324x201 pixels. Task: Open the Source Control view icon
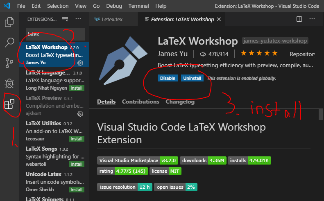(x=9, y=63)
